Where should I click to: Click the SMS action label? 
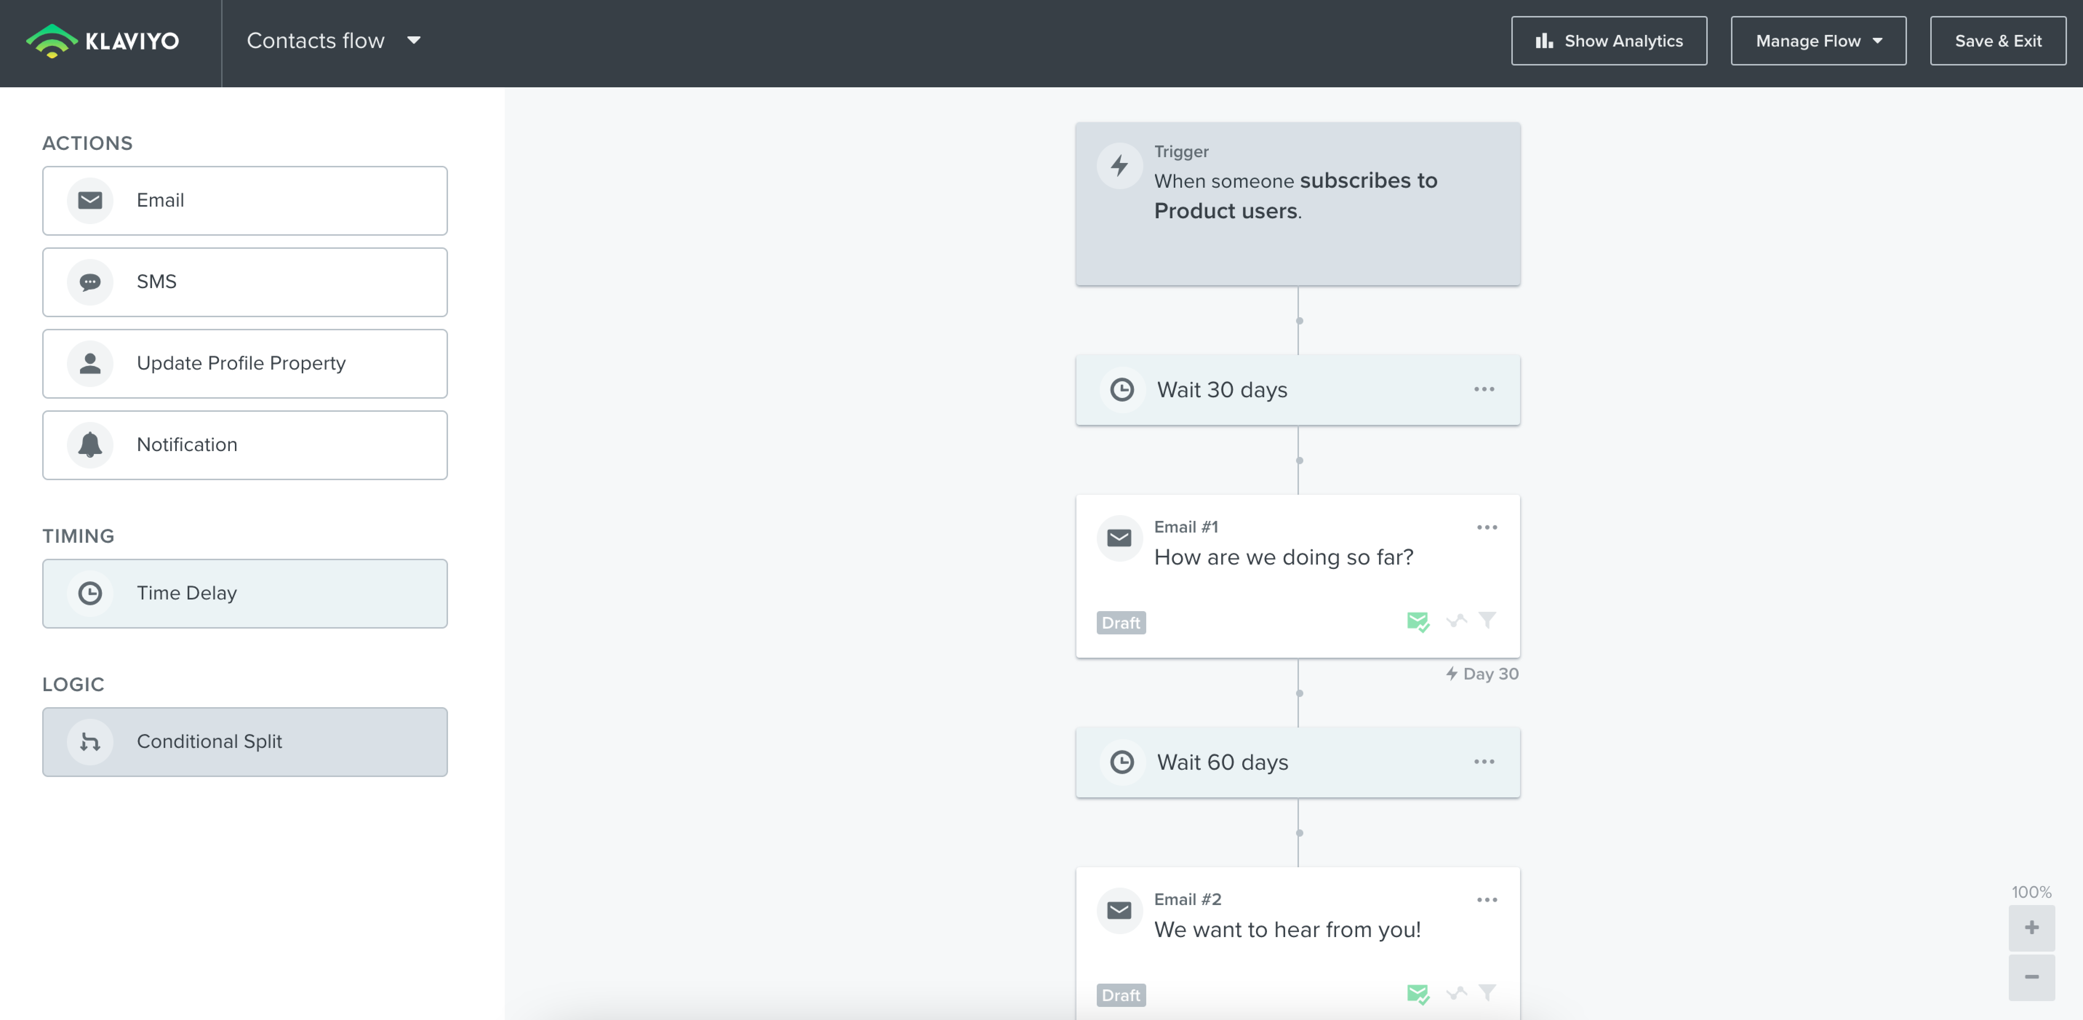click(x=156, y=282)
